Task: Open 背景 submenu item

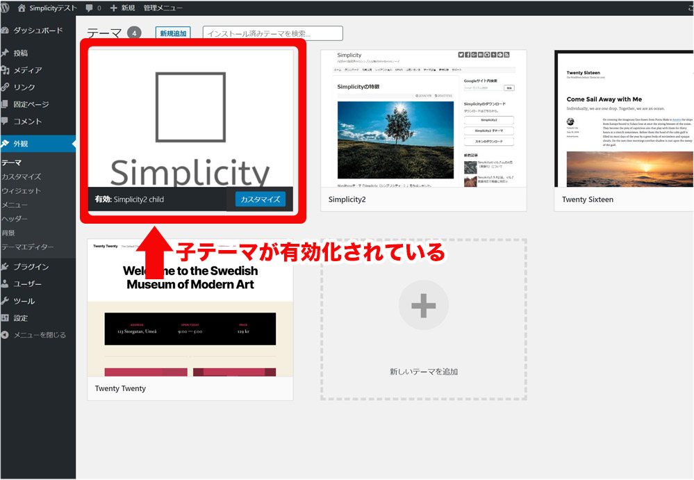Action: [8, 233]
